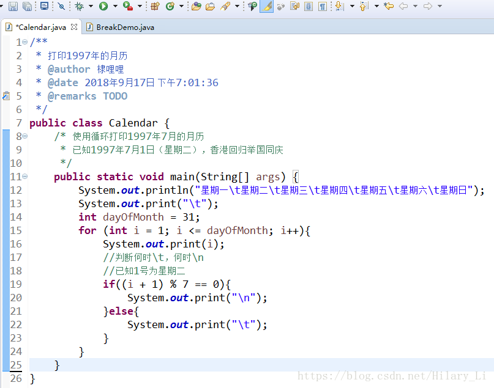
Task: Open the console monitor icon
Action: coord(45,6)
